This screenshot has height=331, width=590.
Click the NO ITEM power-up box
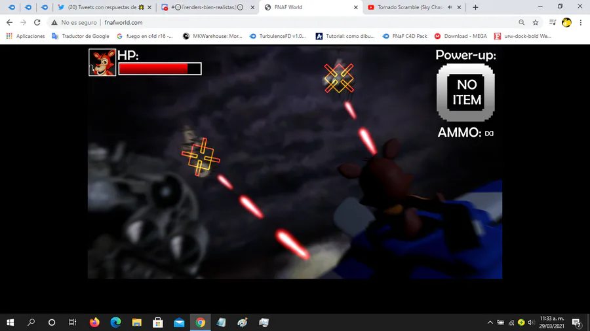coord(465,92)
